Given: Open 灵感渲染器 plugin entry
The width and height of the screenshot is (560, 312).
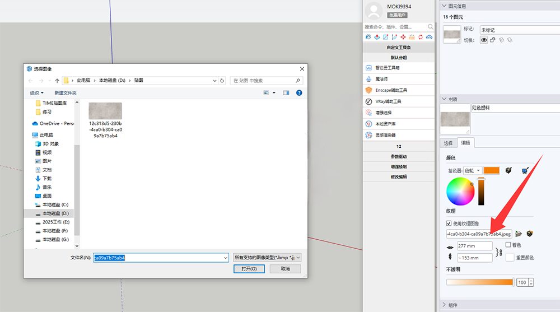Looking at the screenshot, I should pyautogui.click(x=399, y=135).
